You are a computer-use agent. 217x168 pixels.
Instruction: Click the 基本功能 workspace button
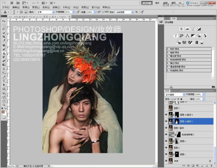(147, 3)
